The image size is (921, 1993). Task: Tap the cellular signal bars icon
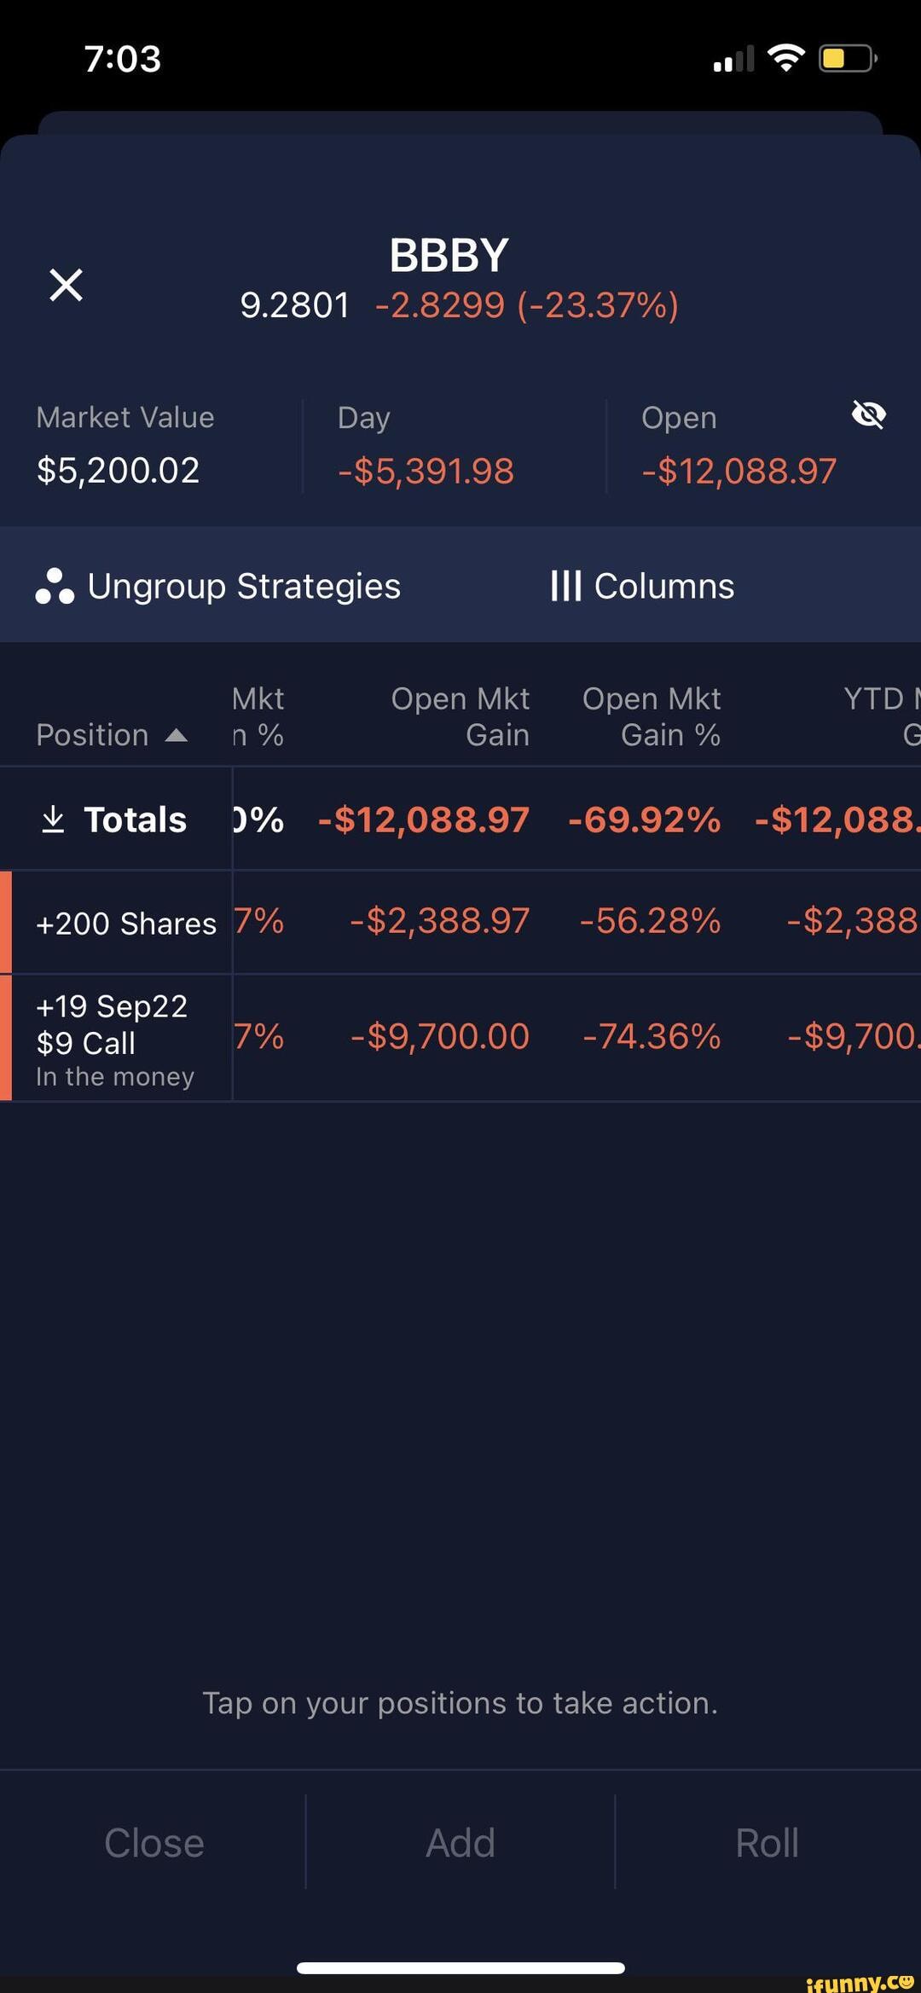coord(733,59)
